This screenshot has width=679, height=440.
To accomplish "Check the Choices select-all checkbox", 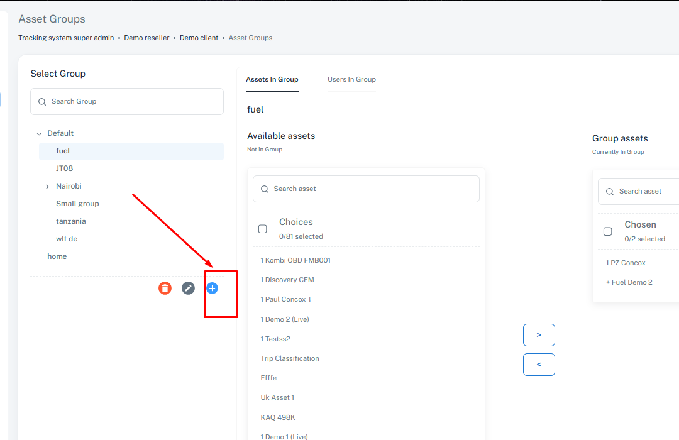I will point(263,229).
